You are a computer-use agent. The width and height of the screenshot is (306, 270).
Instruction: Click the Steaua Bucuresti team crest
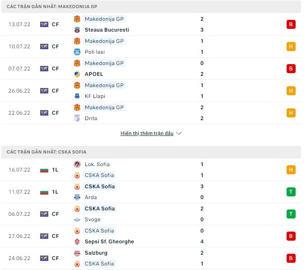pos(77,30)
